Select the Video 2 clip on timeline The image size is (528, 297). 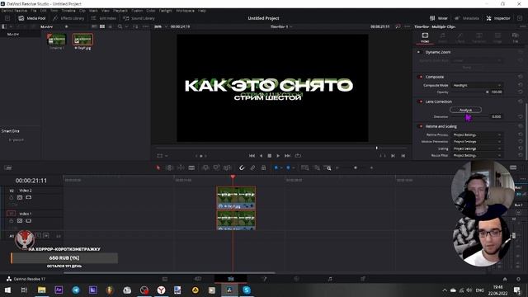pyautogui.click(x=236, y=198)
